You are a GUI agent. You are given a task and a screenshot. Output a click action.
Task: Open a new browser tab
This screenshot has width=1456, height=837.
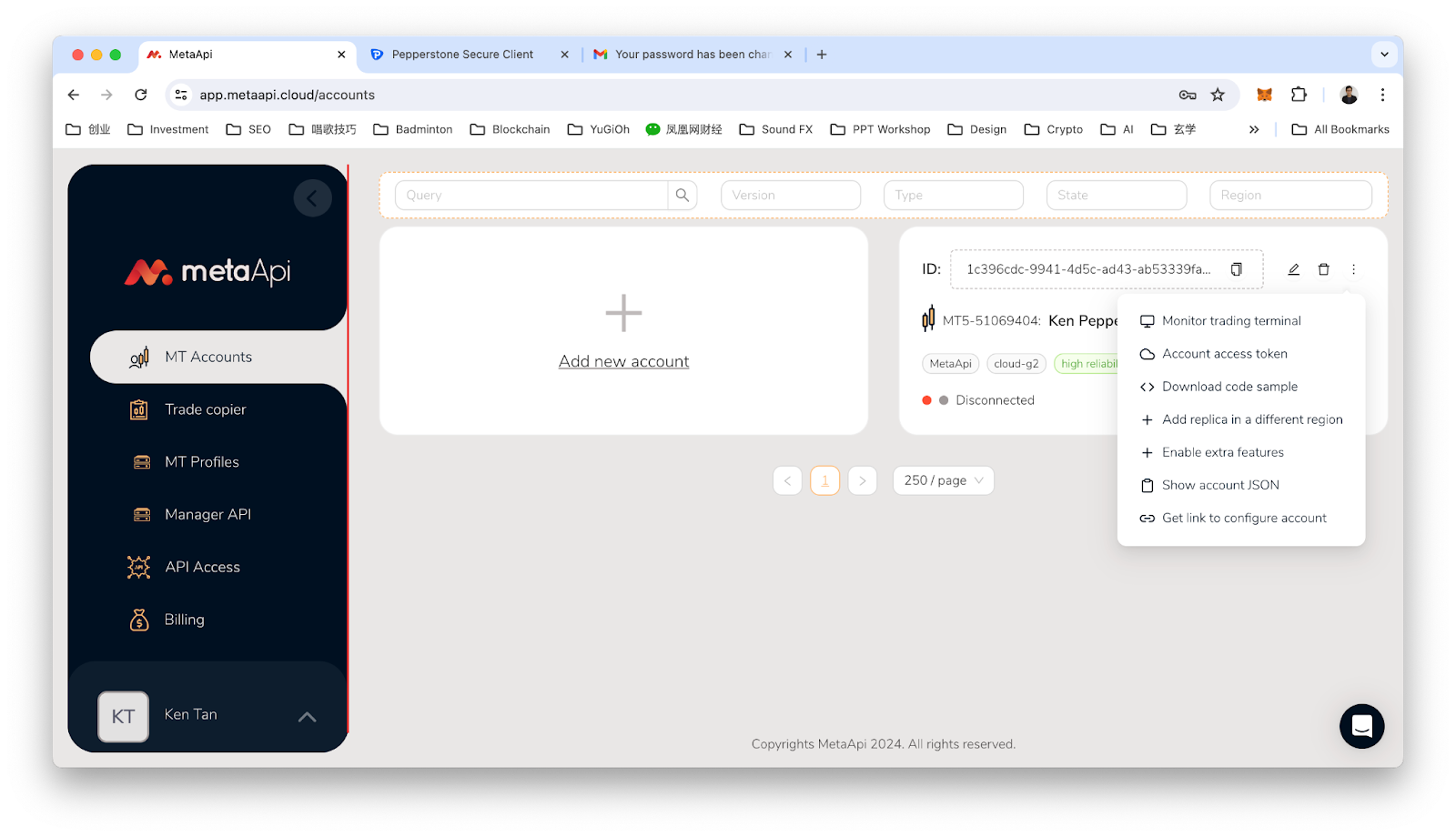822,55
